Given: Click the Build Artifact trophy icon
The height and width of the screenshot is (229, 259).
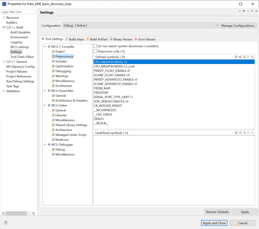Looking at the screenshot, I should 88,39.
